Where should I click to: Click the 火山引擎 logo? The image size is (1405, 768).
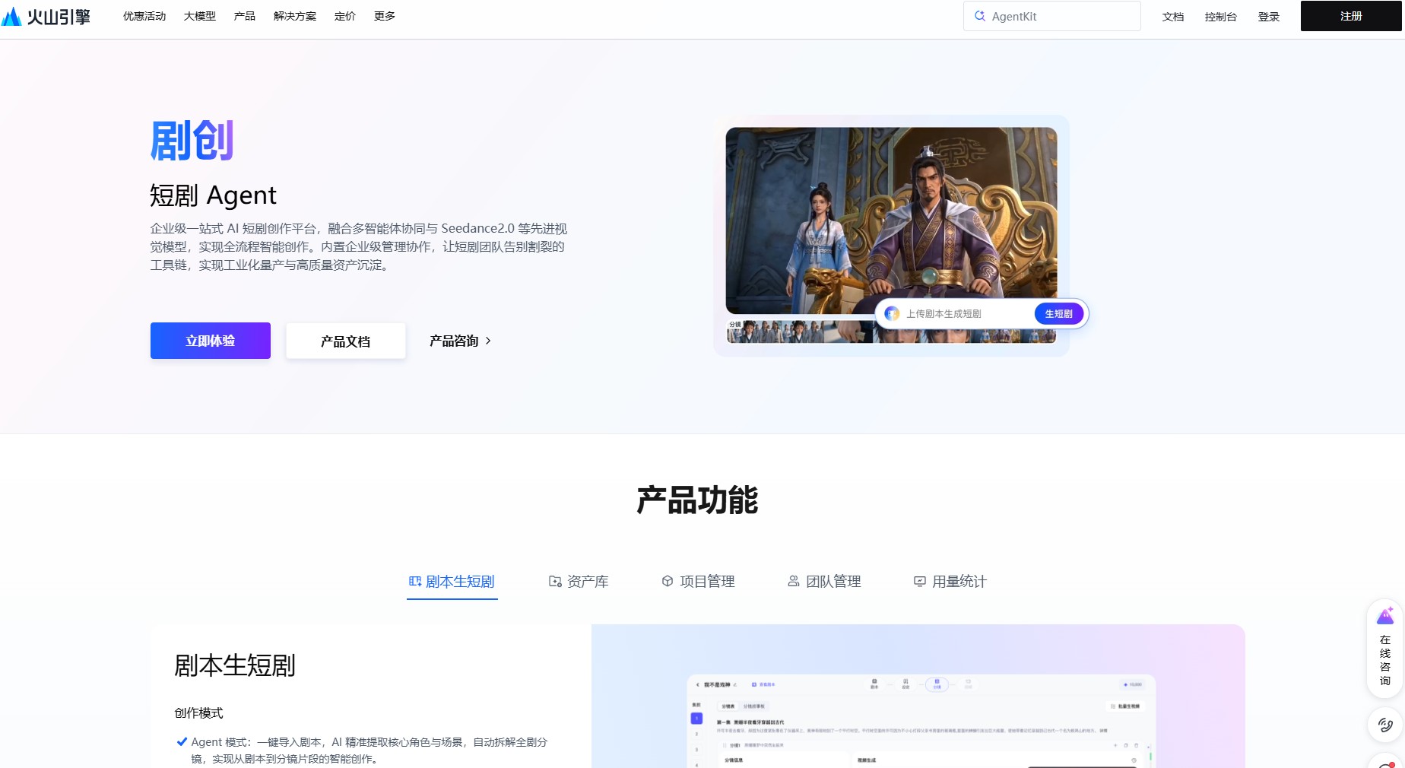[x=46, y=16]
